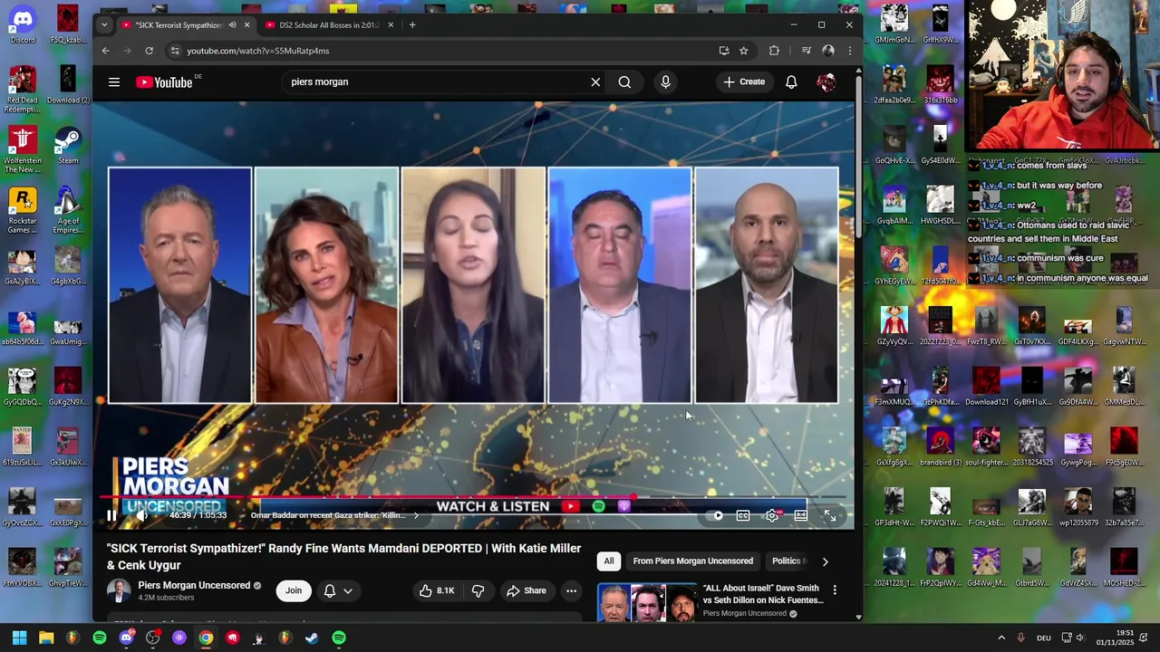Enter fullscreen on the video player

coord(830,515)
